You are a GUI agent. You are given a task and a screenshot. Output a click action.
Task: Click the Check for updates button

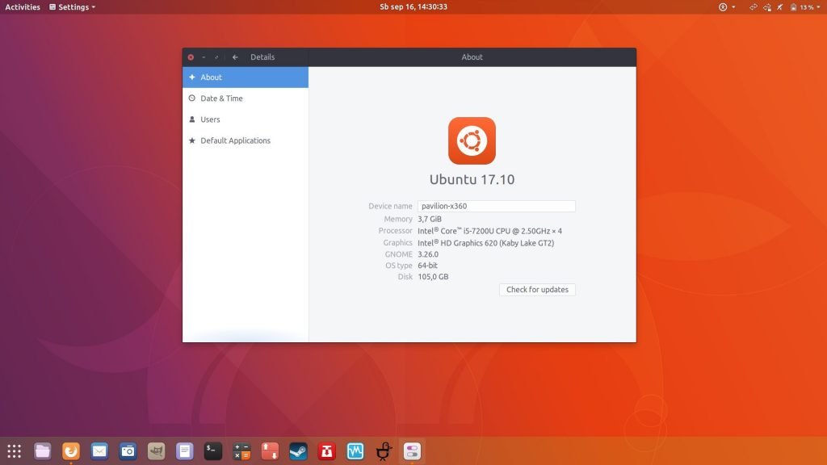537,290
